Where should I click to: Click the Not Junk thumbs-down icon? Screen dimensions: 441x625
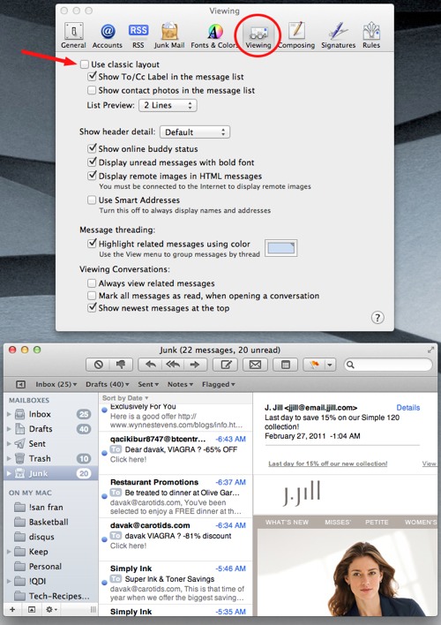point(121,365)
